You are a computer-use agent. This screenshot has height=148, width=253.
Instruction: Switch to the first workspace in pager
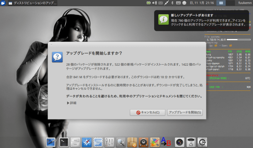(221, 3)
